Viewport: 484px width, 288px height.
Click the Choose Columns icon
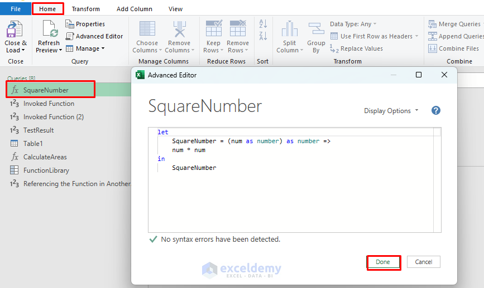pyautogui.click(x=147, y=29)
